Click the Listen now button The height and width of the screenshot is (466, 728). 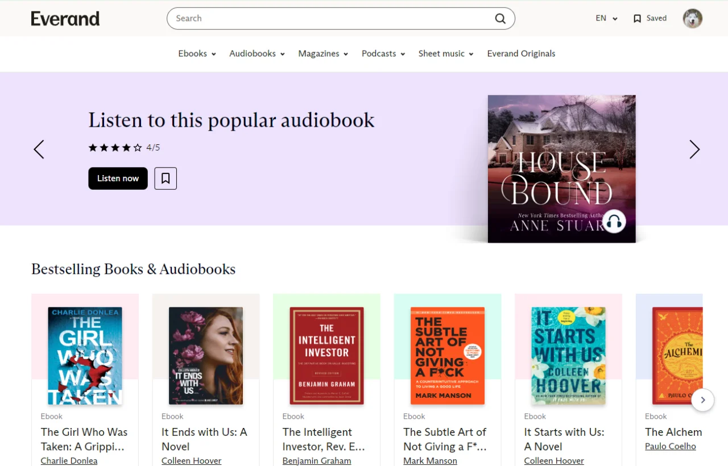pos(118,178)
